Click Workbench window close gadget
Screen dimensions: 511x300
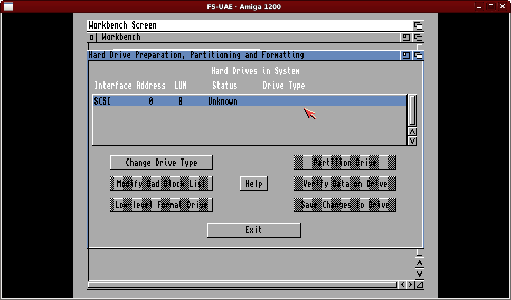coord(91,37)
